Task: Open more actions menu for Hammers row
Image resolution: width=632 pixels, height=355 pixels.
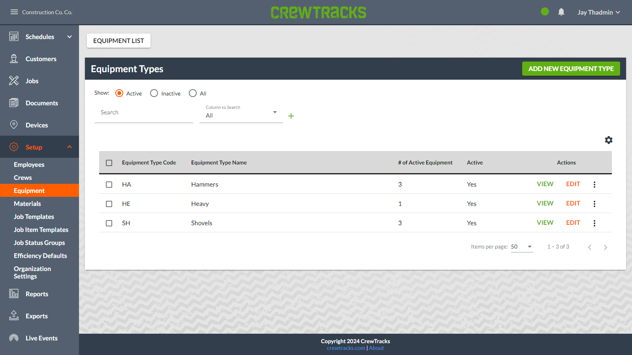Action: pyautogui.click(x=594, y=184)
